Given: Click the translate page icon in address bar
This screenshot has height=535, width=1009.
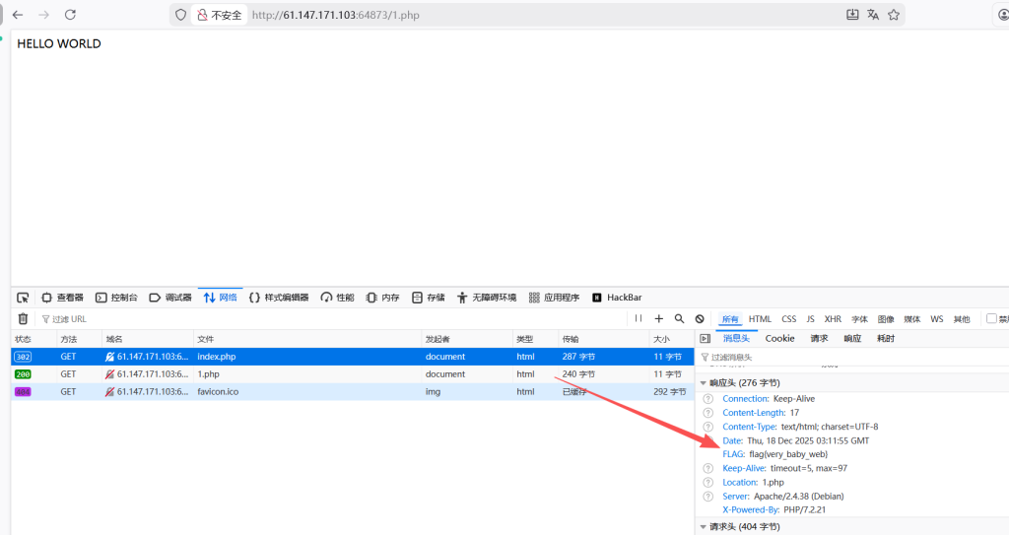Looking at the screenshot, I should coord(873,15).
